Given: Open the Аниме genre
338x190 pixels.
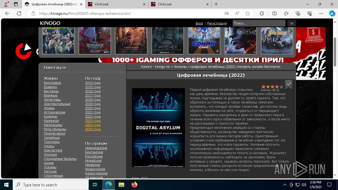Looking at the screenshot, I should (x=49, y=163).
